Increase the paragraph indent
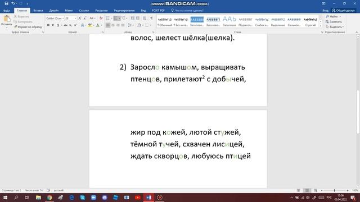Screen dimensions: 360x202 [x=137, y=18]
